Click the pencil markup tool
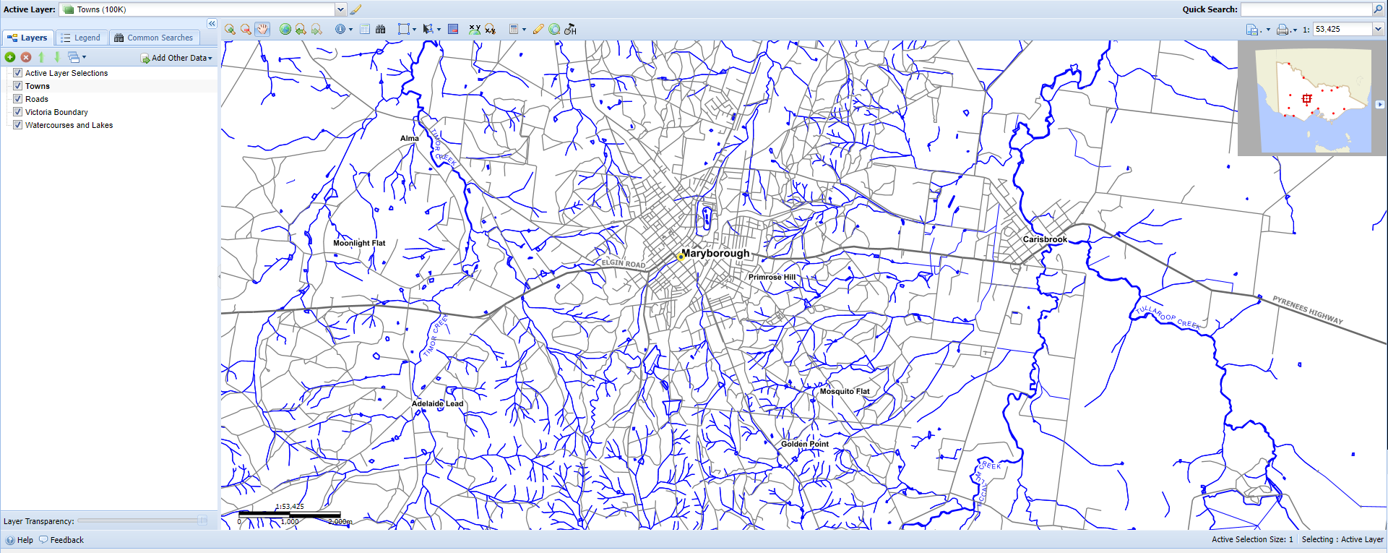Screen dimensions: 1388x553 coord(538,30)
